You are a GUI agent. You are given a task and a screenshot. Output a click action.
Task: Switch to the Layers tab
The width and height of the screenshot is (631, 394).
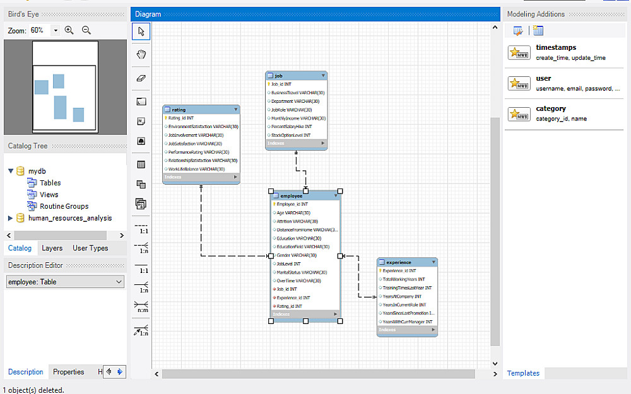click(52, 248)
